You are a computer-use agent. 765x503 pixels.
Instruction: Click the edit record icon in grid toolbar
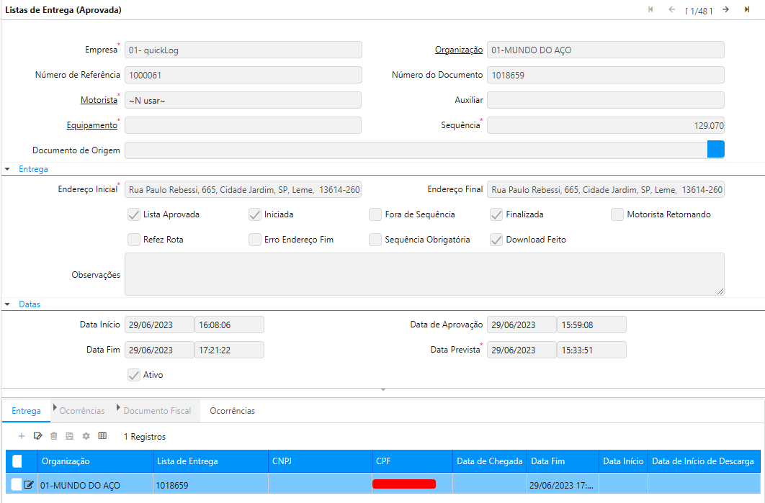click(38, 436)
